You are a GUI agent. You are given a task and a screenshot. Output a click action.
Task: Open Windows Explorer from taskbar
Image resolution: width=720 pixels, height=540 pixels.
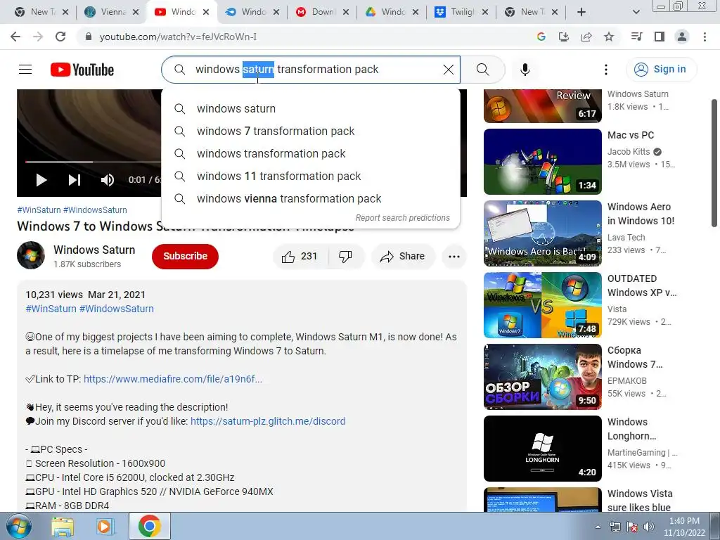coord(63,526)
